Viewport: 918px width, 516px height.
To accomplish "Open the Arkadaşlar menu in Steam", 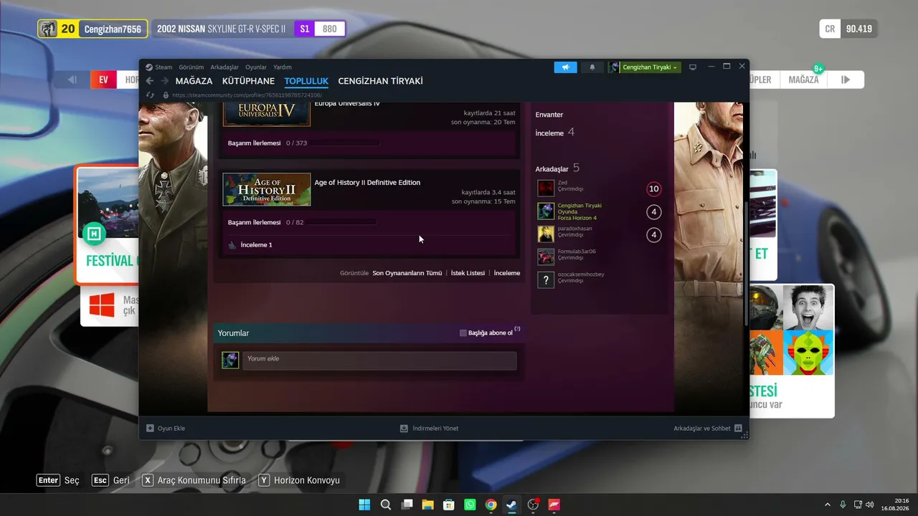I will [x=224, y=67].
